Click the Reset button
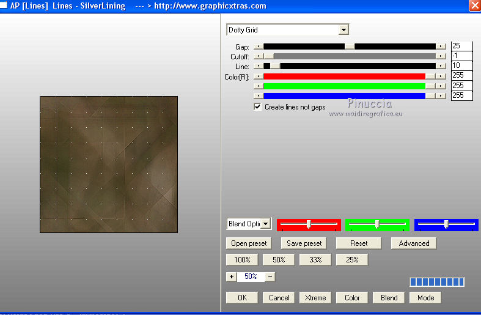 [359, 243]
